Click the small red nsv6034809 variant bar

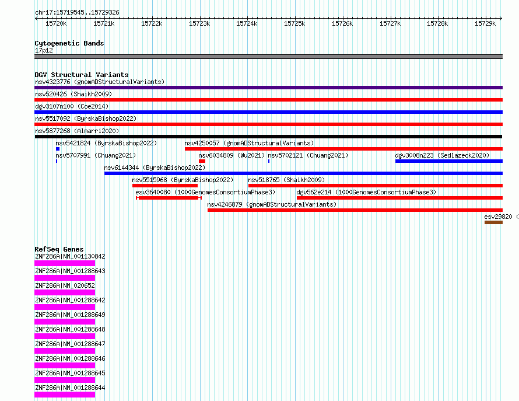coord(202,161)
